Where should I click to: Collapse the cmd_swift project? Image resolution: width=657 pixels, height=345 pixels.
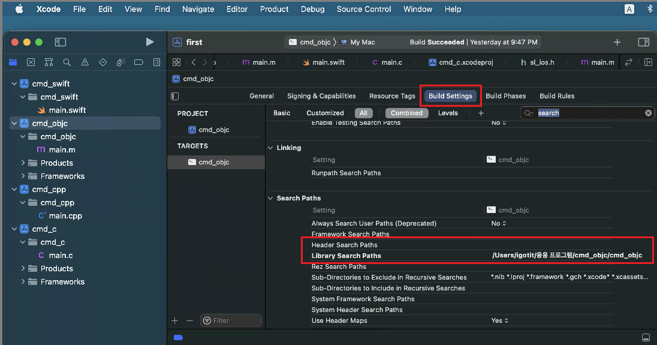click(x=14, y=84)
